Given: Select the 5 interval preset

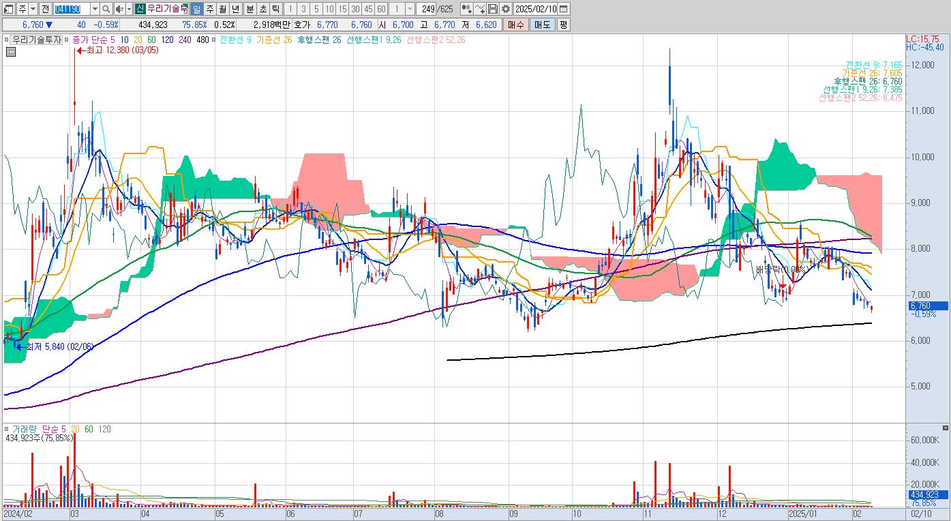Looking at the screenshot, I should [316, 9].
